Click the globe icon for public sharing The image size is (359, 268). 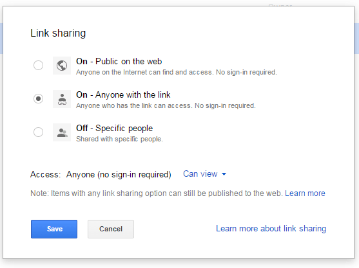pos(62,66)
